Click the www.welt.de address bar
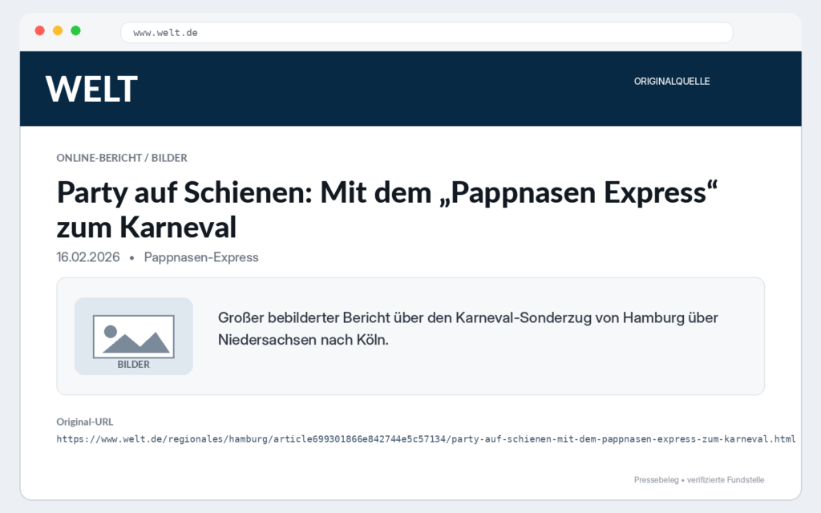This screenshot has width=821, height=513. pos(427,32)
